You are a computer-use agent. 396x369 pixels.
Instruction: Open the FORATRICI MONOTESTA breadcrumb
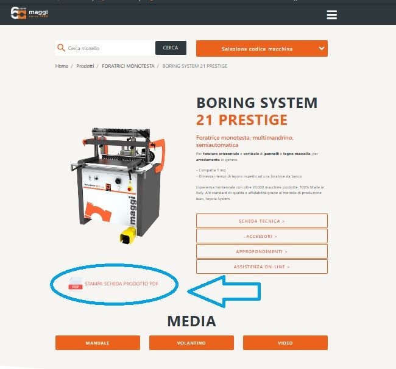coord(128,66)
